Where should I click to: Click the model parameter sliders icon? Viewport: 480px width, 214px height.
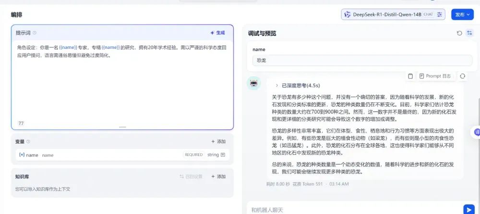440,14
